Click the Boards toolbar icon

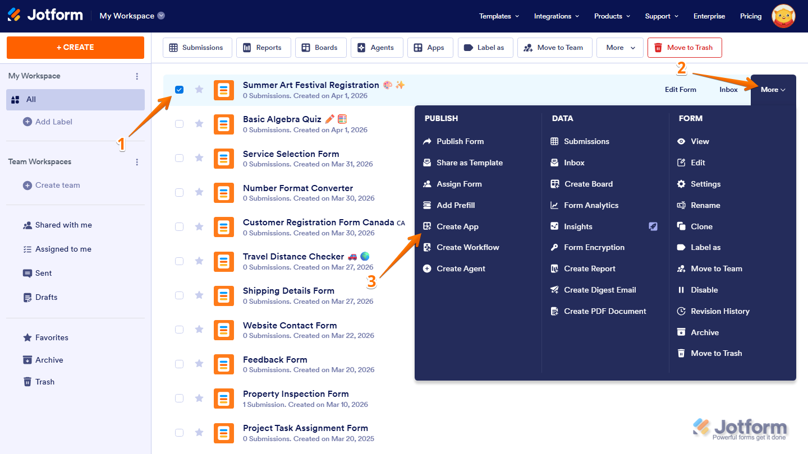click(x=320, y=48)
